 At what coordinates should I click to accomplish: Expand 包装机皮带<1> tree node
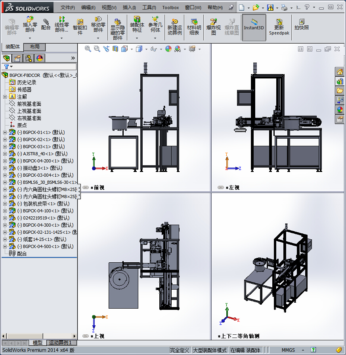(x=5, y=204)
